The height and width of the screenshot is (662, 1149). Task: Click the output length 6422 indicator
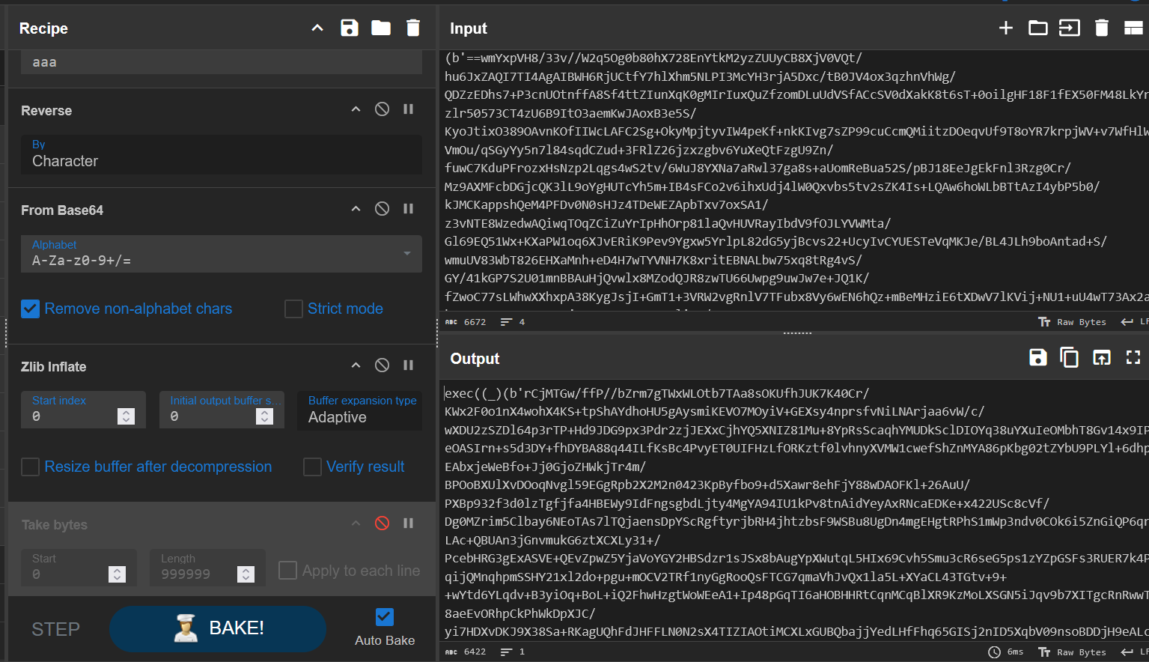tap(466, 652)
